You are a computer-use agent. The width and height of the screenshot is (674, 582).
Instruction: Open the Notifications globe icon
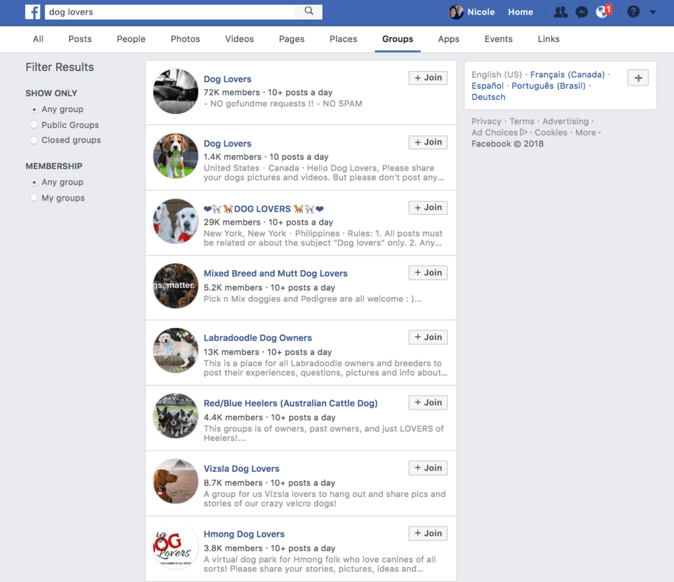click(602, 11)
